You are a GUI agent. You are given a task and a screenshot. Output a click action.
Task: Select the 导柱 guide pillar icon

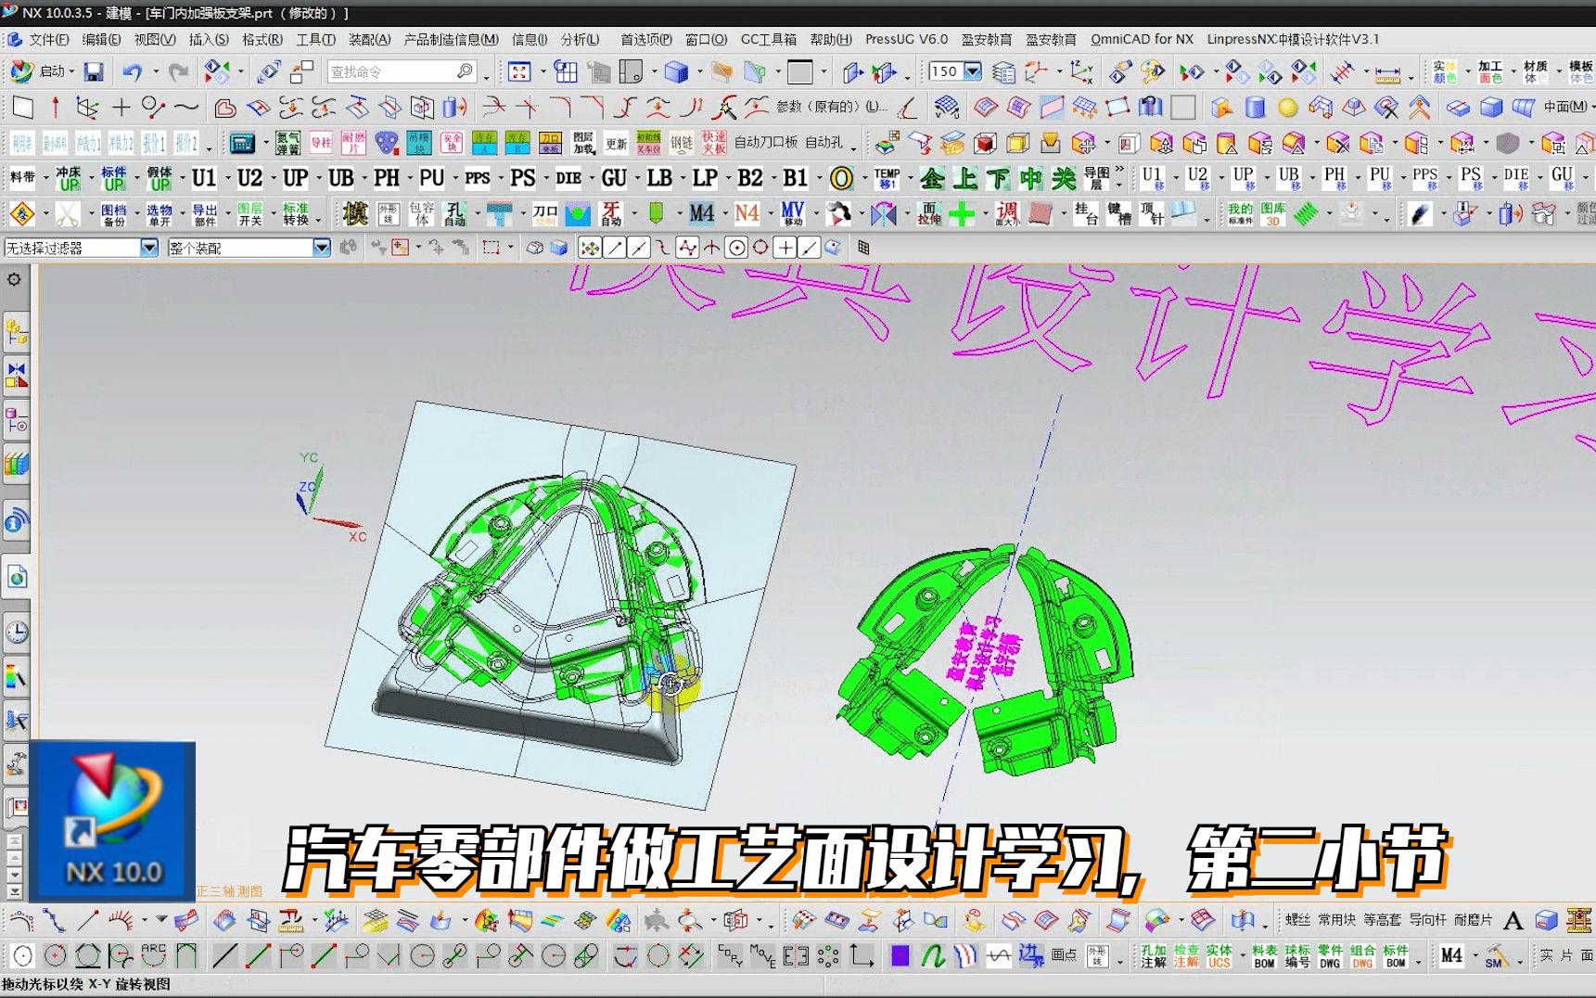(319, 144)
